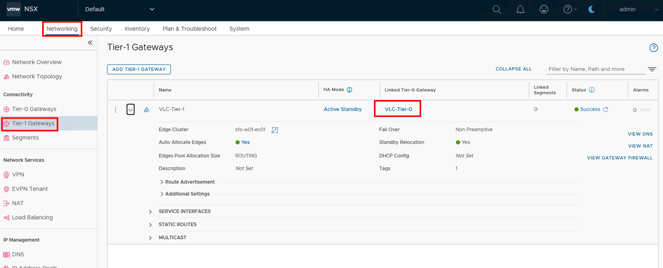Viewport: 663px width, 268px height.
Task: Click the feedback smiley face icon
Action: (x=544, y=10)
